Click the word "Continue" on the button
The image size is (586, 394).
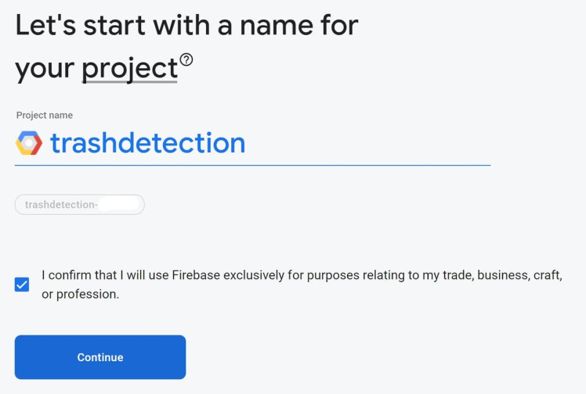pos(100,357)
